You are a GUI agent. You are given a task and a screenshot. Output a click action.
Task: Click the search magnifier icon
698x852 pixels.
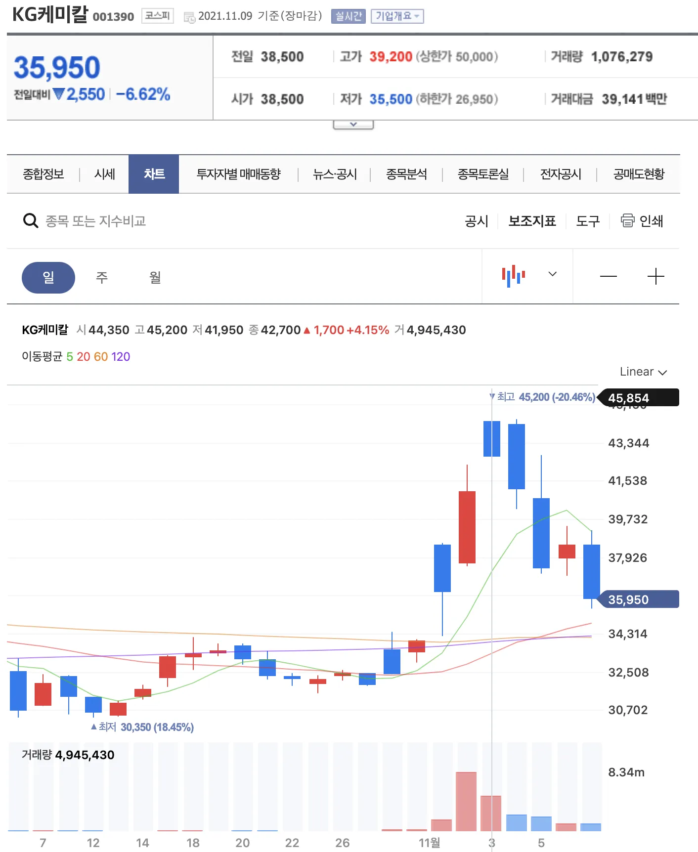point(31,220)
